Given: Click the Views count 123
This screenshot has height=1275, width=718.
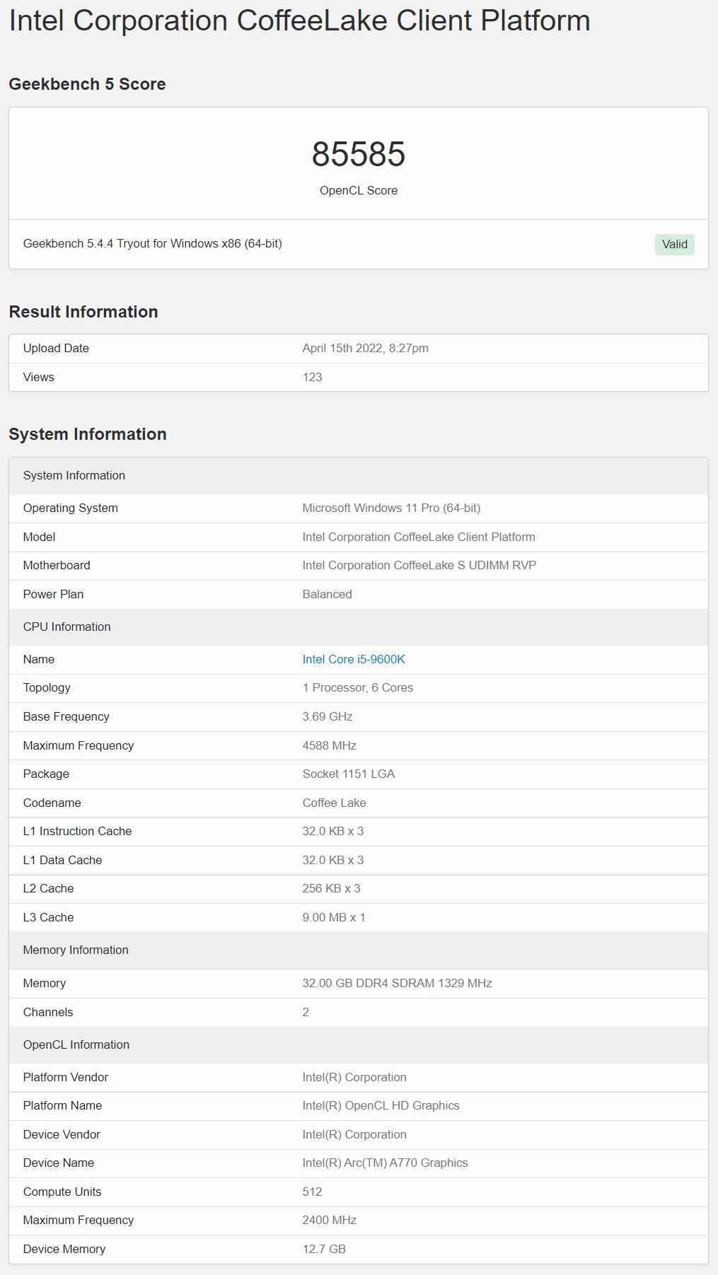Looking at the screenshot, I should [312, 377].
